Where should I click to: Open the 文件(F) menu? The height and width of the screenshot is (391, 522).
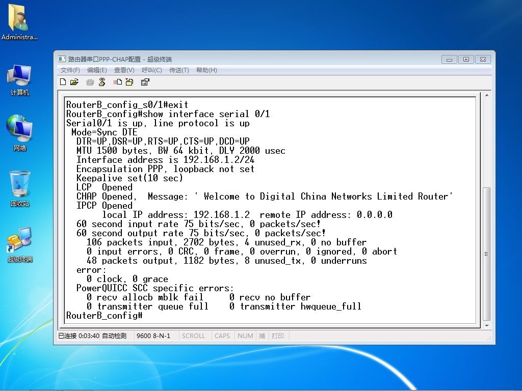(70, 70)
